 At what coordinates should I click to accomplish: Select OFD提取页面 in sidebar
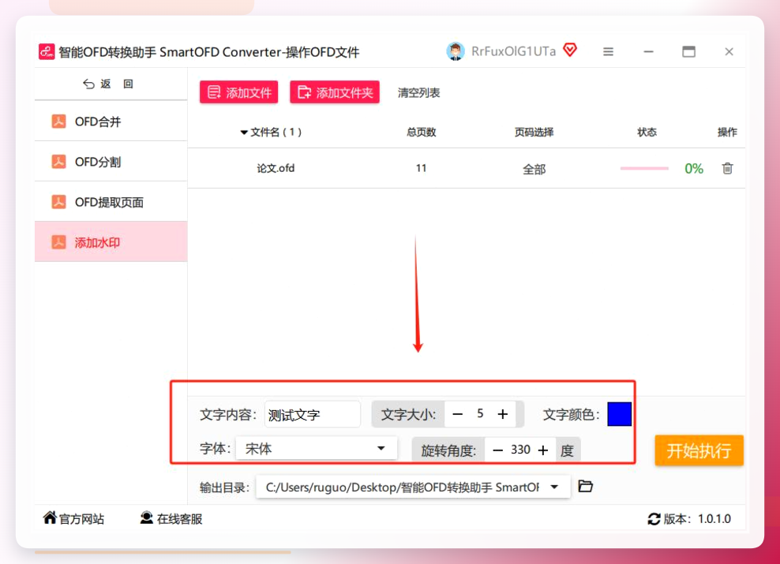[111, 202]
